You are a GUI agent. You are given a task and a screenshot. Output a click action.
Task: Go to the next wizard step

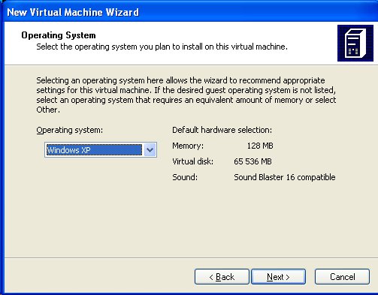click(278, 277)
